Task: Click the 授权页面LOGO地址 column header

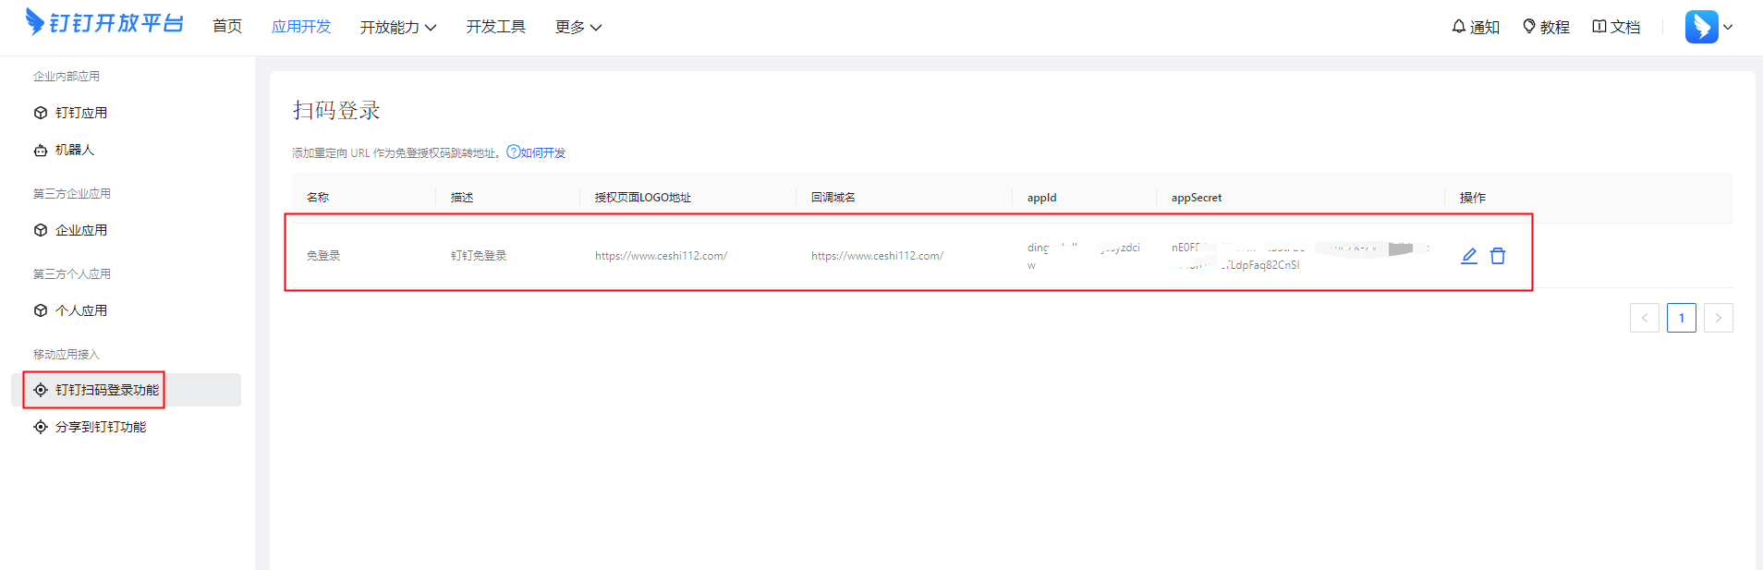Action: 643,198
